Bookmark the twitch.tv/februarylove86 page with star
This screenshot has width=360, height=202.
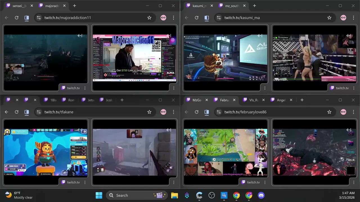tap(329, 112)
